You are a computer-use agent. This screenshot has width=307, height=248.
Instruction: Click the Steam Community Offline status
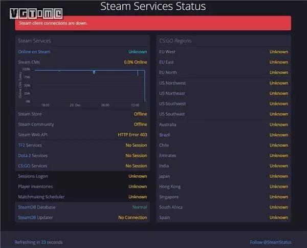tap(140, 125)
